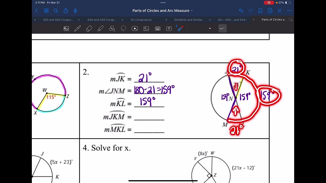Image resolution: width=326 pixels, height=183 pixels.
Task: Tap the (5x + 23)° label
Action: click(61, 162)
